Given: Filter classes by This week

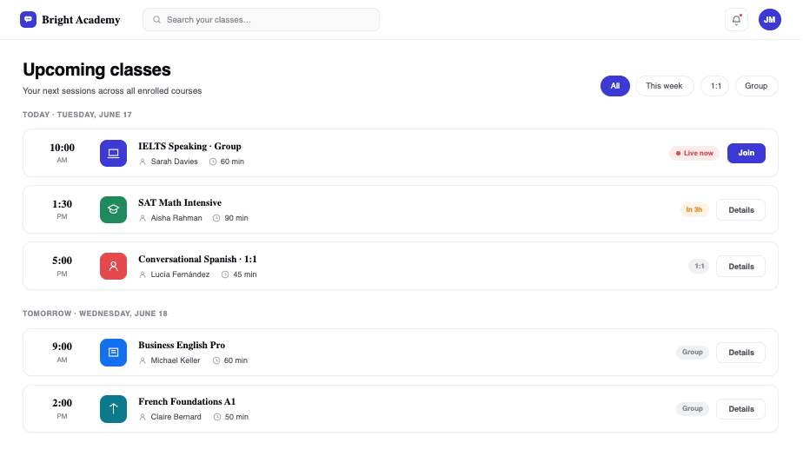Looking at the screenshot, I should [664, 86].
